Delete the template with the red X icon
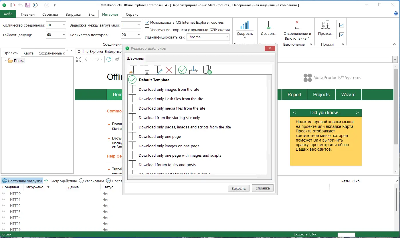 (x=169, y=70)
